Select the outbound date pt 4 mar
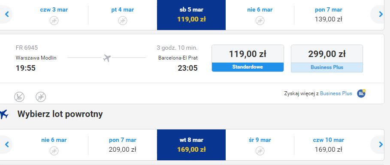390x165 pixels. pyautogui.click(x=122, y=15)
